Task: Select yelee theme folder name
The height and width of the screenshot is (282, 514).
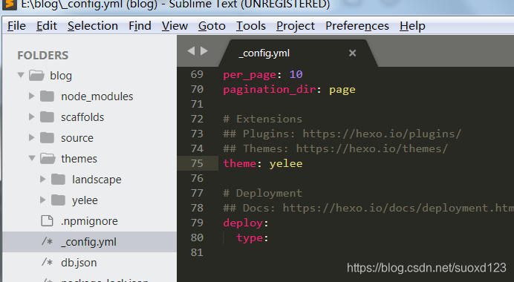Action: (x=85, y=200)
